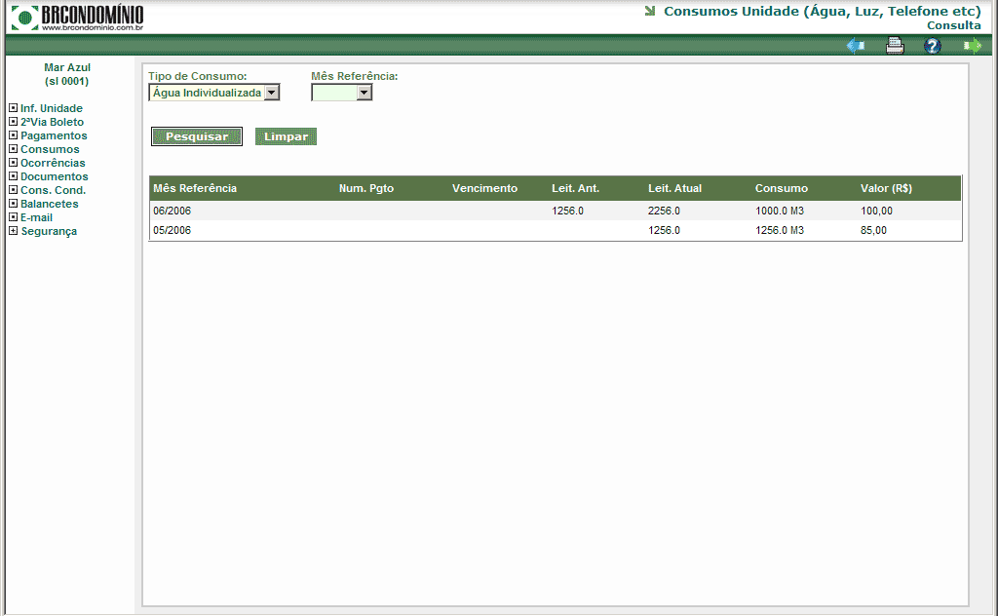Expand the 2ªVia Boleto plus box
Viewport: 998px width, 616px height.
click(13, 121)
